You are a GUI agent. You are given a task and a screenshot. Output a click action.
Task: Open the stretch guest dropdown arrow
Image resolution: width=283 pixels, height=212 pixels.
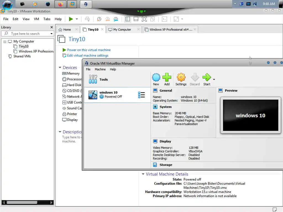coord(182,19)
